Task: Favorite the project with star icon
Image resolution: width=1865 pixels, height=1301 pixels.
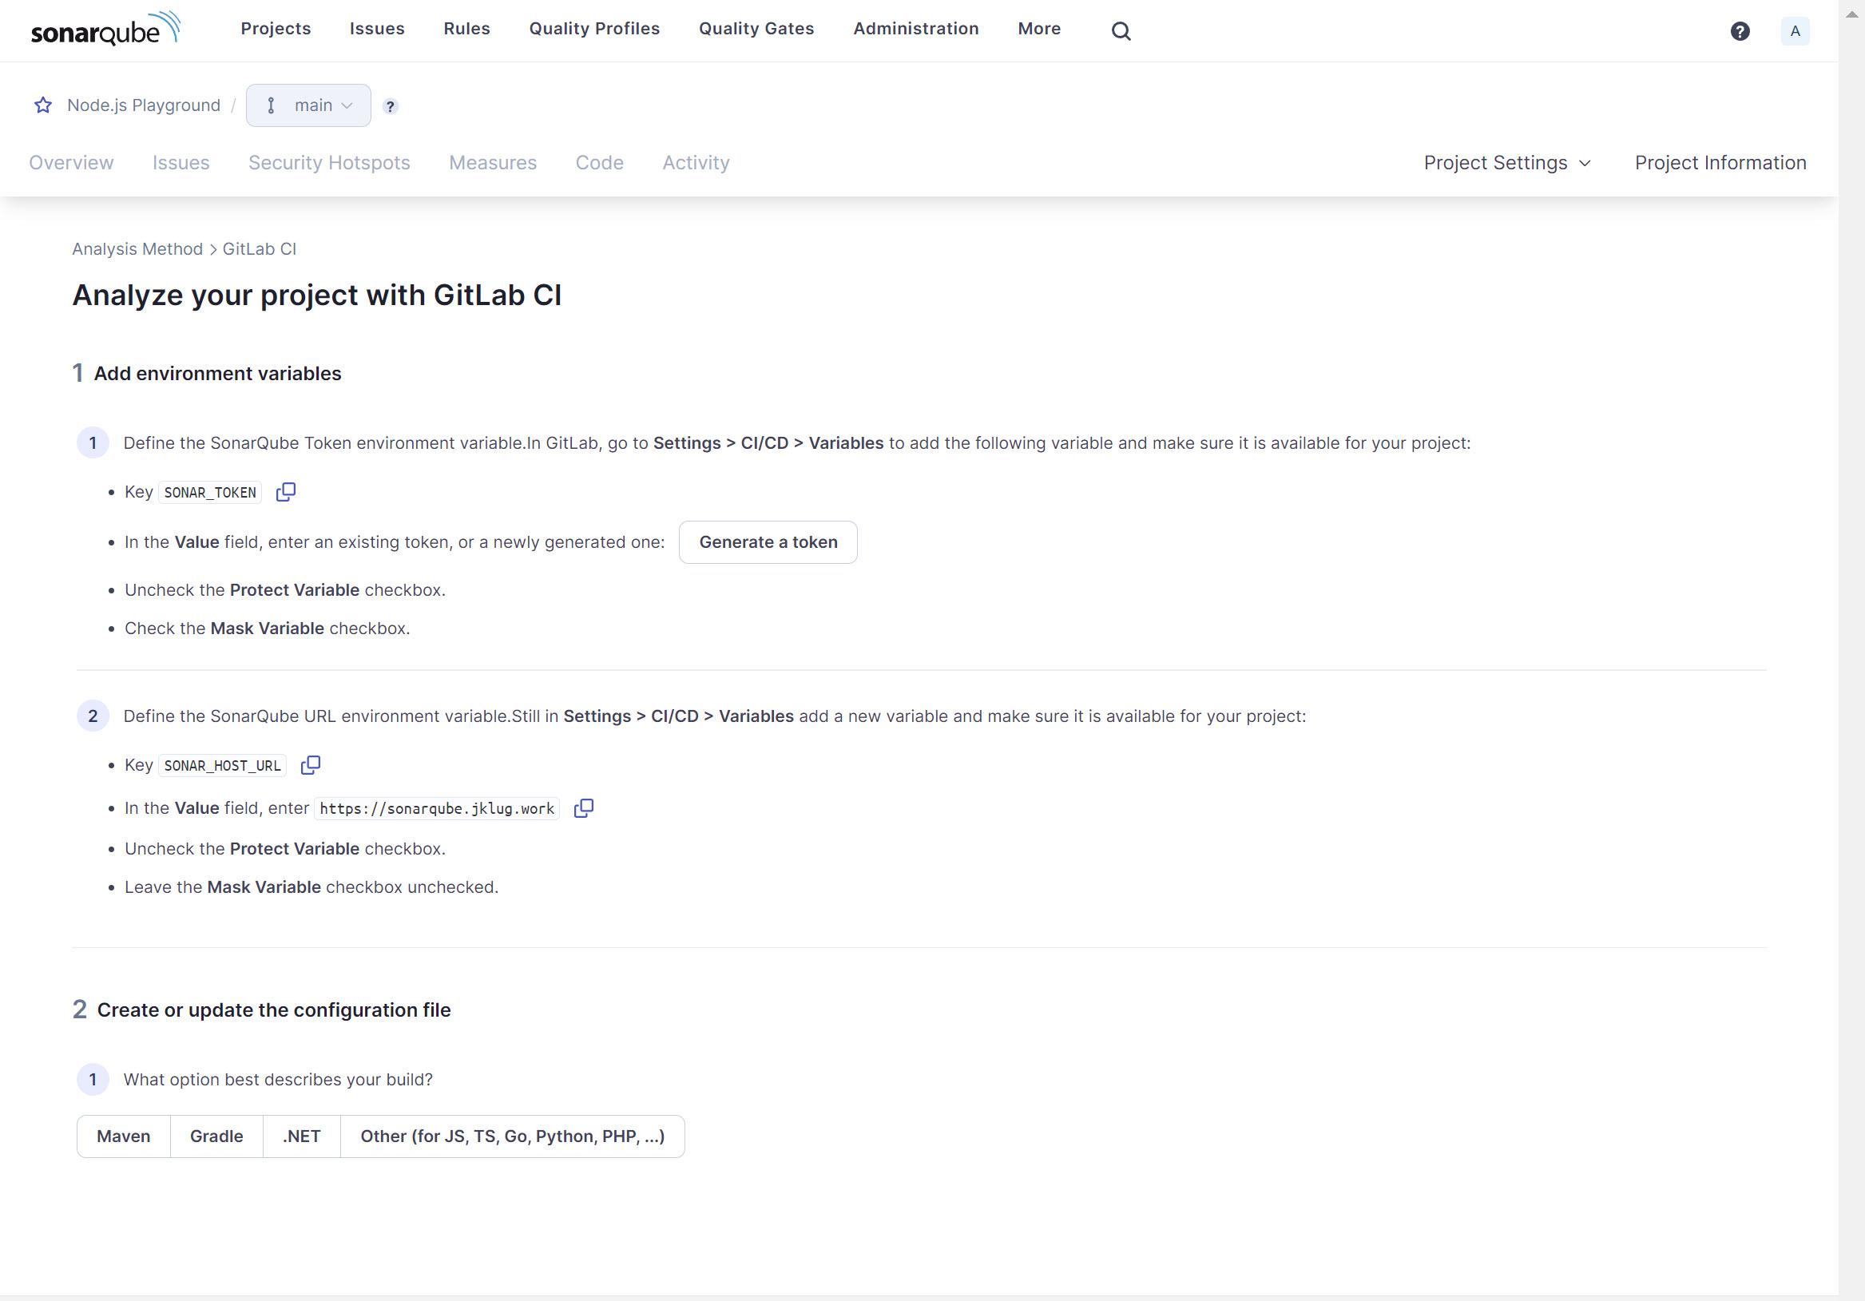Action: coord(43,105)
